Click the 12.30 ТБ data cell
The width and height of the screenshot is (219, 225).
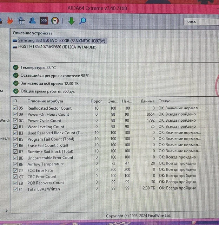(148, 188)
